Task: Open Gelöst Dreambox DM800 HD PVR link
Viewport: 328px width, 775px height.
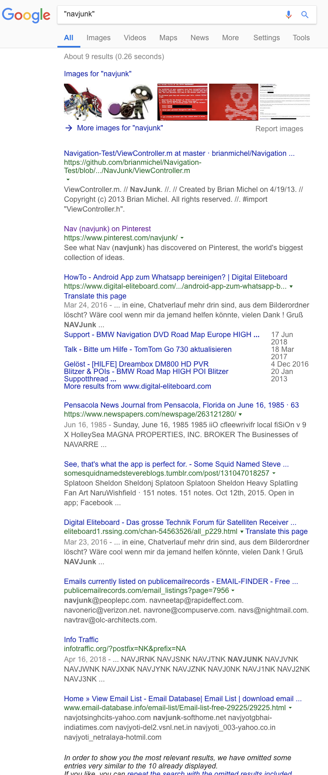Action: coord(136,364)
